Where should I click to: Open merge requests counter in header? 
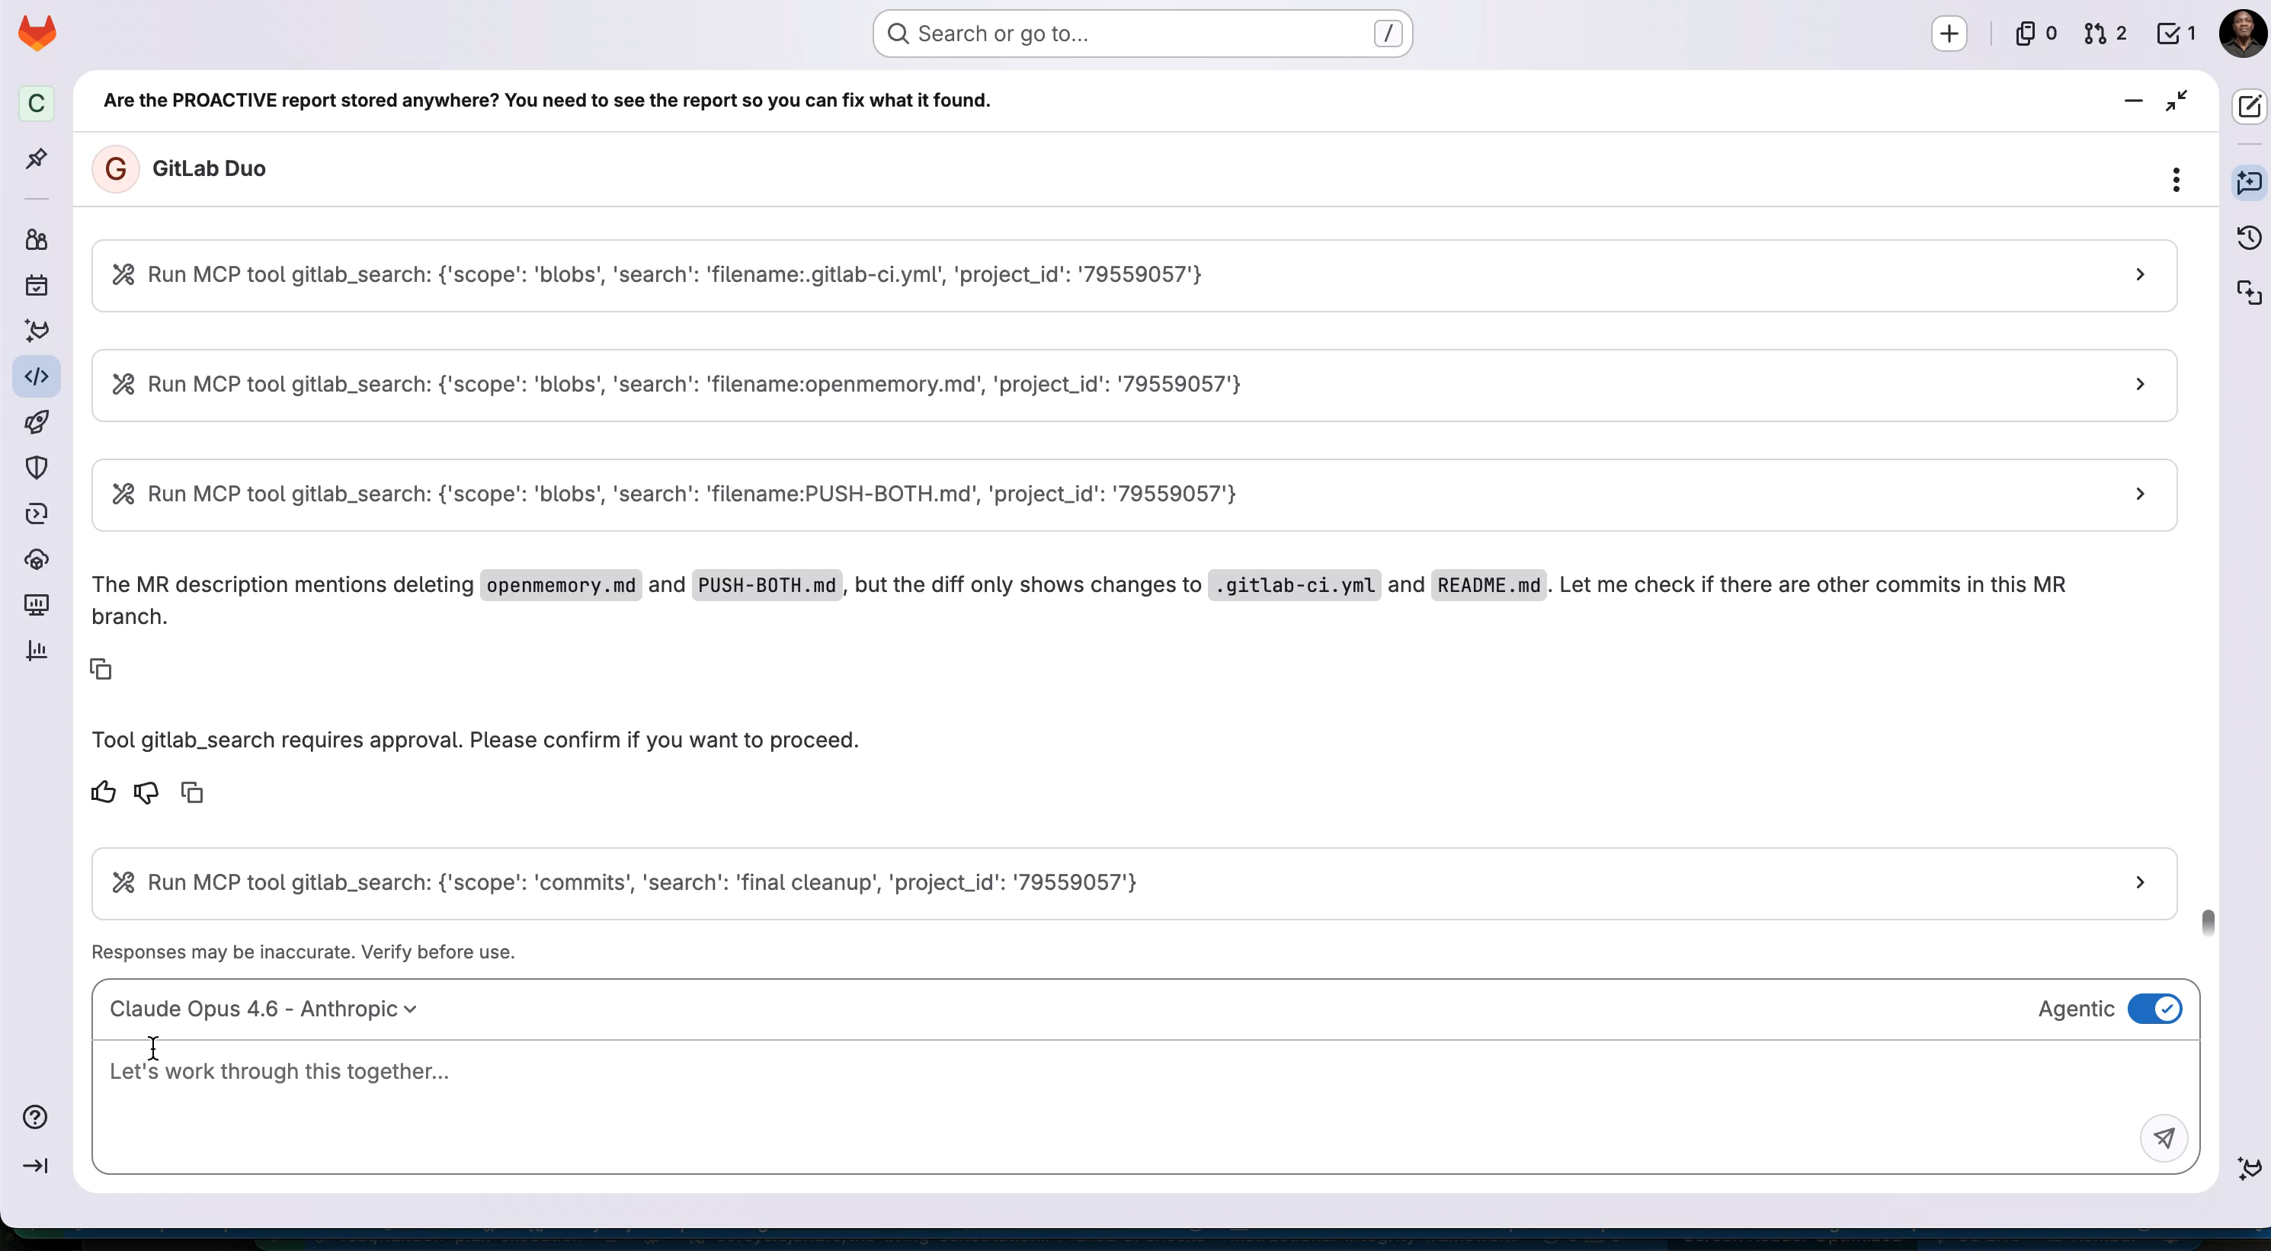[x=2106, y=34]
